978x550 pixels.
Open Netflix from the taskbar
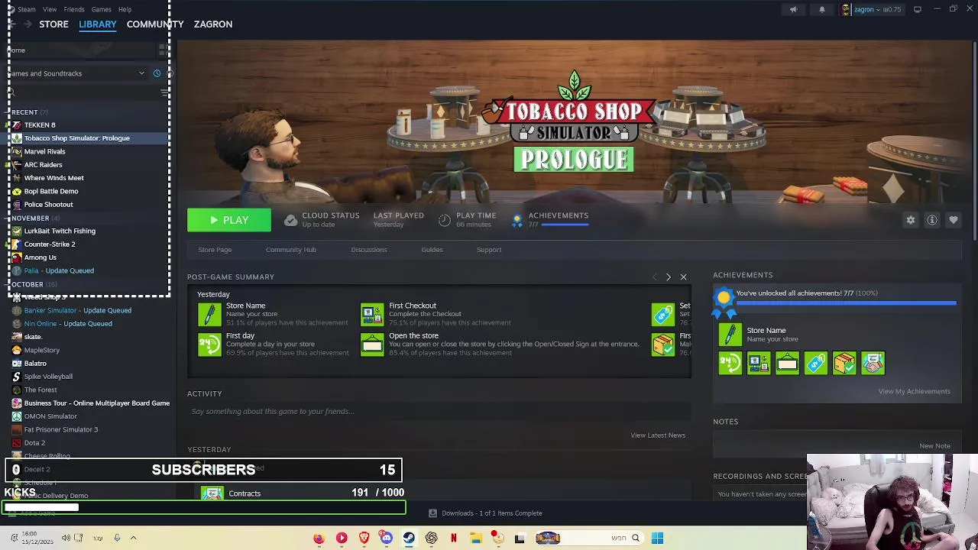point(454,538)
